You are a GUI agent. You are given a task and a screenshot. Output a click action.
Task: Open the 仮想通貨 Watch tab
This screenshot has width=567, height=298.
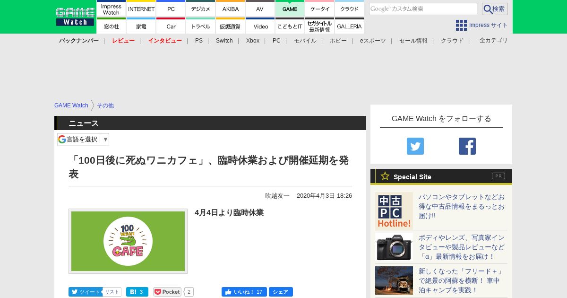click(x=231, y=26)
